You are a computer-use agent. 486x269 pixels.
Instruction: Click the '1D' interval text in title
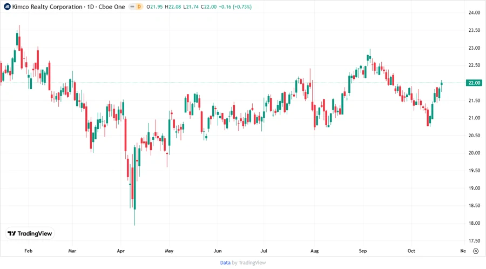pyautogui.click(x=91, y=6)
